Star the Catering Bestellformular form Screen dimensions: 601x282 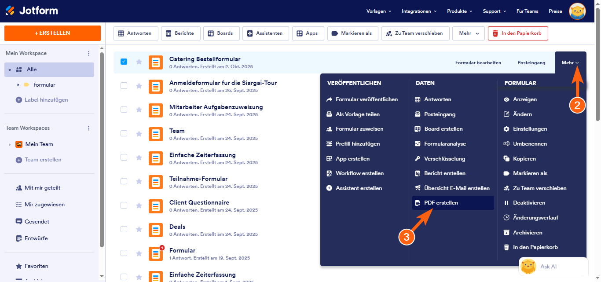tap(139, 62)
